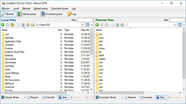
Task: Open the Log menu in menu bar
Action: (74, 9)
